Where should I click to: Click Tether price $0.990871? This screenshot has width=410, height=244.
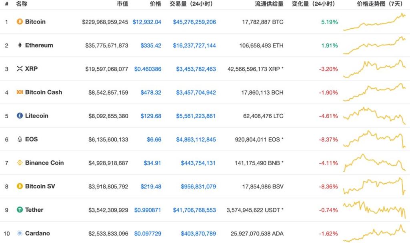pos(148,210)
